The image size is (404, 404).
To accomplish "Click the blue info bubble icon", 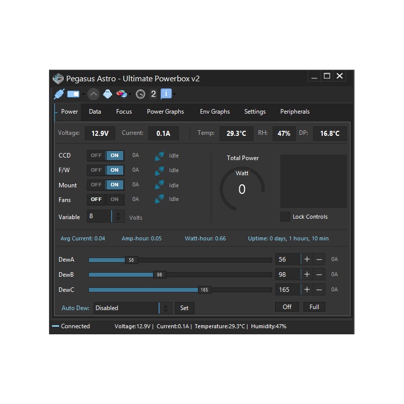I will click(x=166, y=94).
